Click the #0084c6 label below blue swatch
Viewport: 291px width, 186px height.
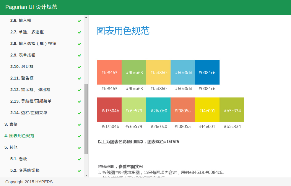[207, 89]
